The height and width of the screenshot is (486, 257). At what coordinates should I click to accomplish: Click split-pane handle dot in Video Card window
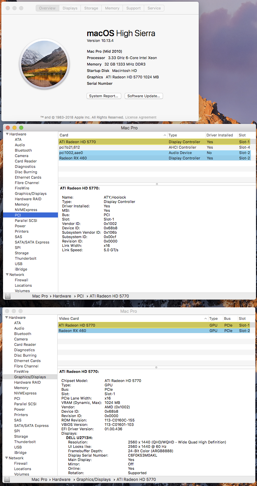click(x=156, y=367)
